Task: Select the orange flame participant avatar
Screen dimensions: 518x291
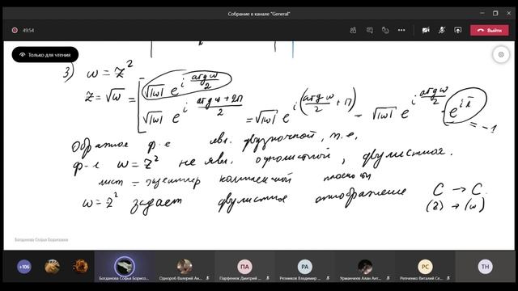Action: [x=80, y=267]
